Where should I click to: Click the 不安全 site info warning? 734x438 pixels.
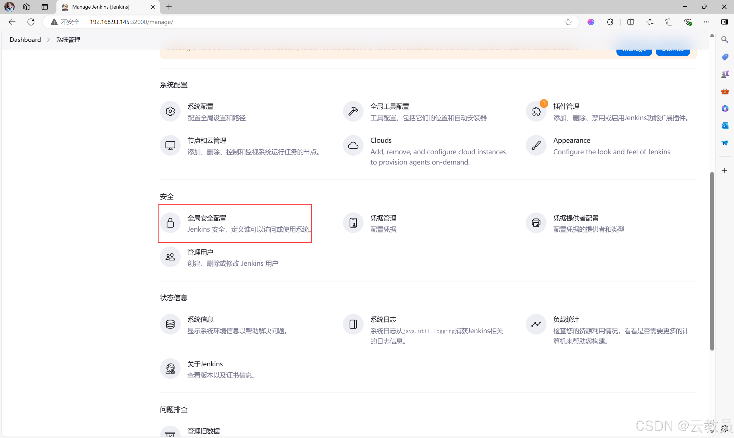click(x=65, y=22)
